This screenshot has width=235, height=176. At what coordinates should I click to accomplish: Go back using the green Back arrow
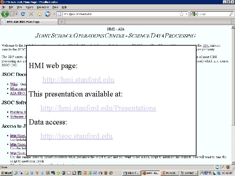5,14
